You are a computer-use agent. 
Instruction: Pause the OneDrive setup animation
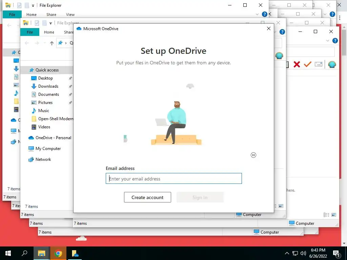pos(253,155)
